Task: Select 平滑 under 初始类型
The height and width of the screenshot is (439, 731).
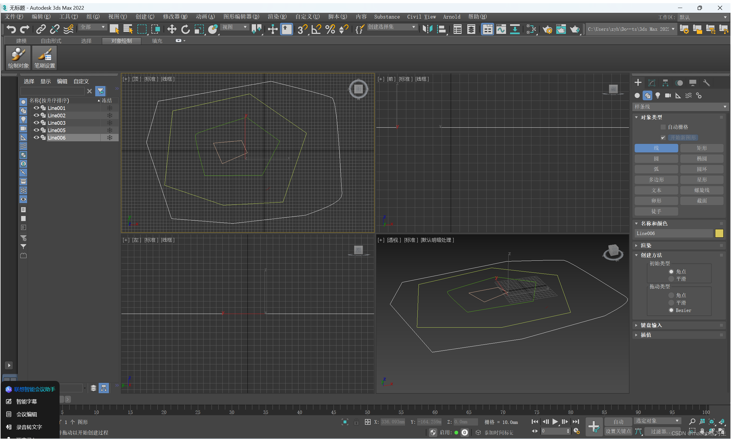Action: (671, 279)
